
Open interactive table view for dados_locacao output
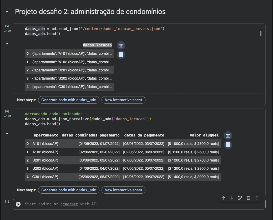coord(121,45)
